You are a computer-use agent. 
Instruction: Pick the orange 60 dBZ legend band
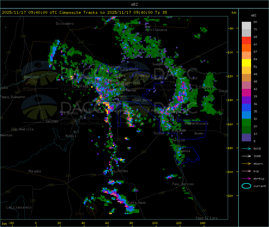246,48
